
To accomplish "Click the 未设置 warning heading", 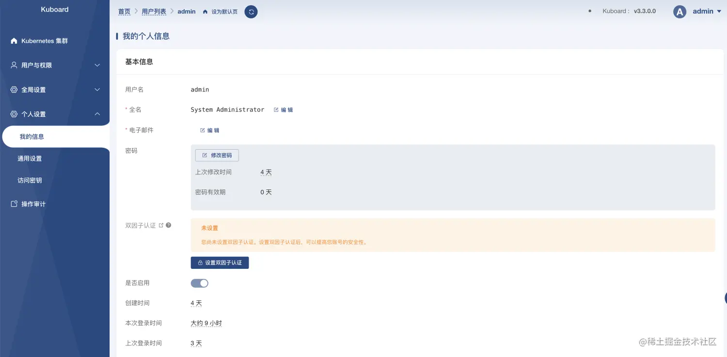I will point(210,228).
